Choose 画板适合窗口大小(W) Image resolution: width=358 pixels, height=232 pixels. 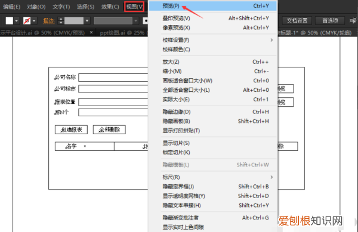point(212,81)
